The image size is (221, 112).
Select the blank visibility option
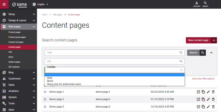pyautogui.click(x=114, y=75)
